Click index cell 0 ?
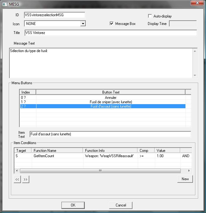This screenshot has width=206, height=213. tap(28, 98)
